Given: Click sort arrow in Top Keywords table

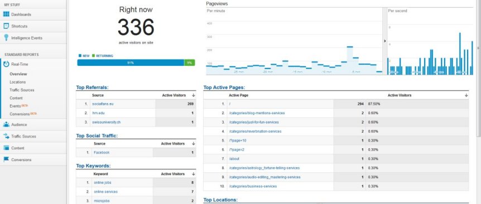Looking at the screenshot, I should pyautogui.click(x=193, y=174).
